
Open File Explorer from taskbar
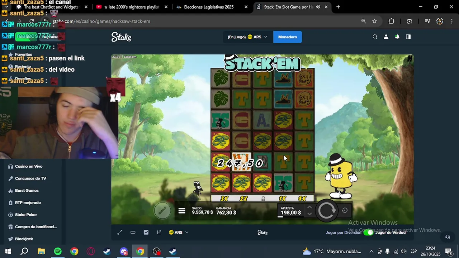[41, 251]
